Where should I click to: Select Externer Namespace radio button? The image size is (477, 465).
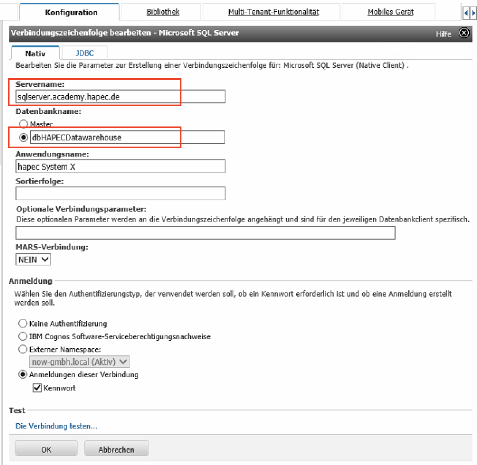(x=23, y=349)
